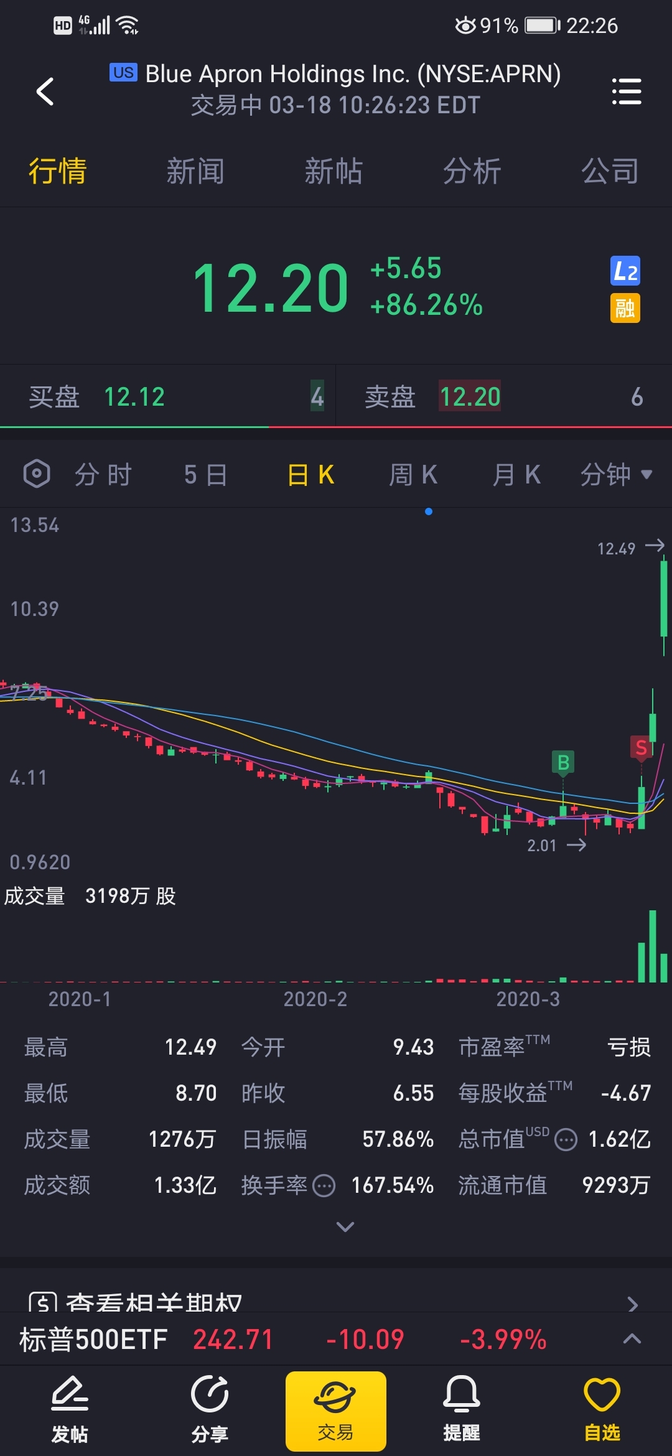Image resolution: width=672 pixels, height=1456 pixels.
Task: Expand the 标普500ETF index bar chevron
Action: click(632, 1338)
